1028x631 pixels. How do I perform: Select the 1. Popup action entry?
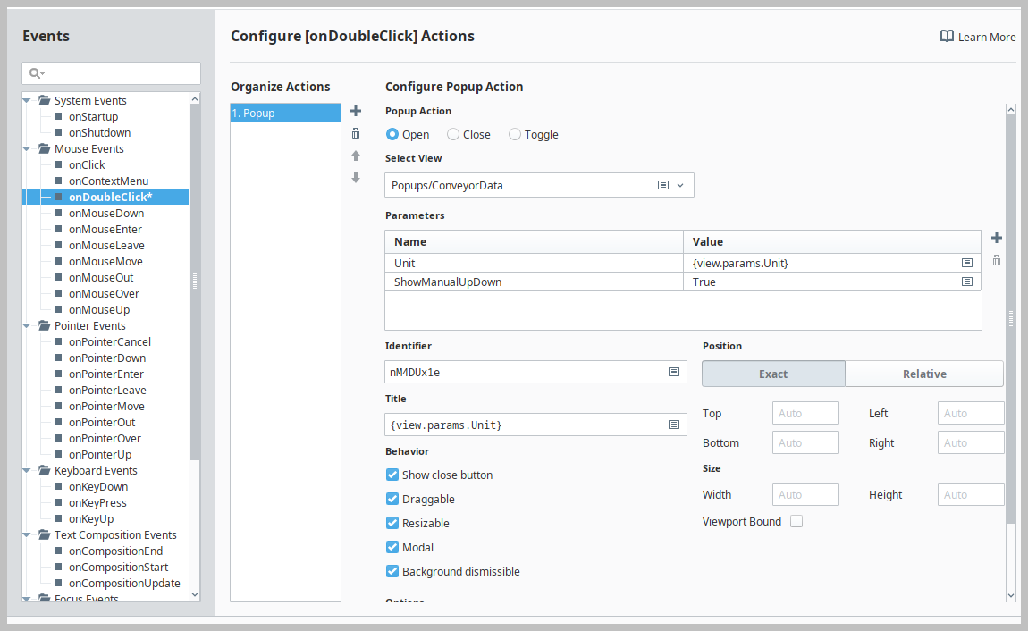285,113
